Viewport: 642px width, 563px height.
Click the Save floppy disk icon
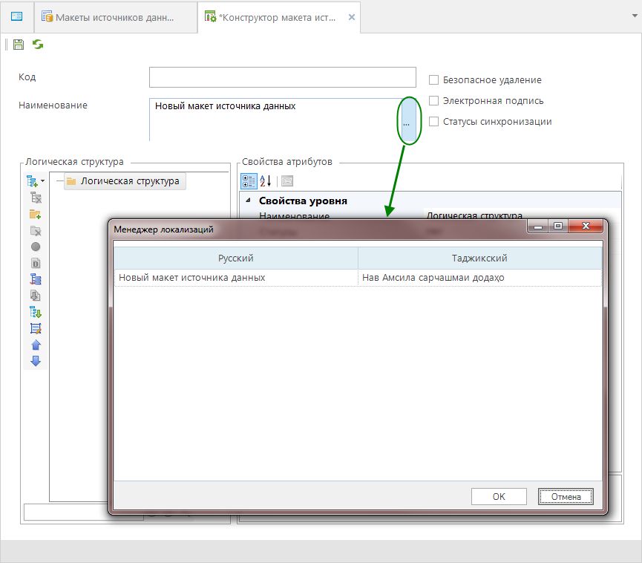[x=19, y=45]
